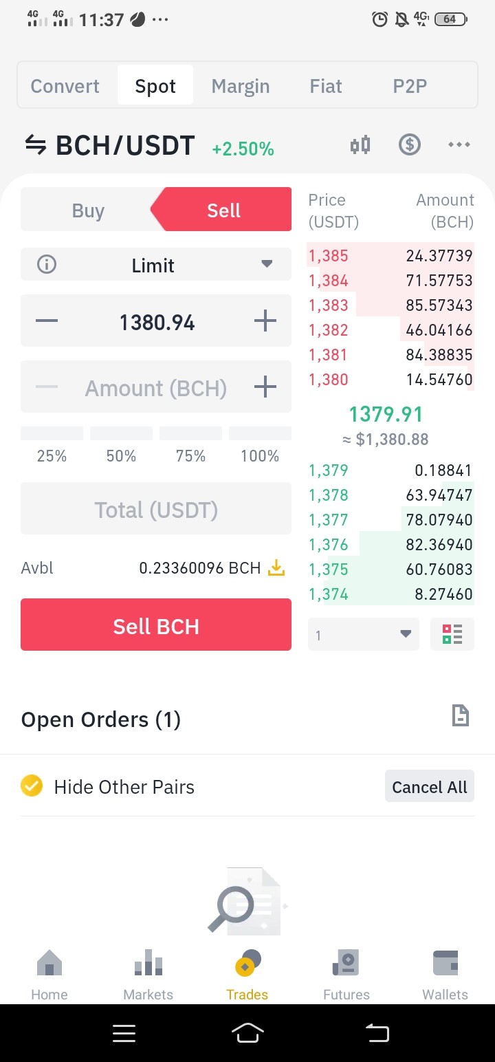Open the three-dots more options menu
495x1062 pixels.
(459, 145)
